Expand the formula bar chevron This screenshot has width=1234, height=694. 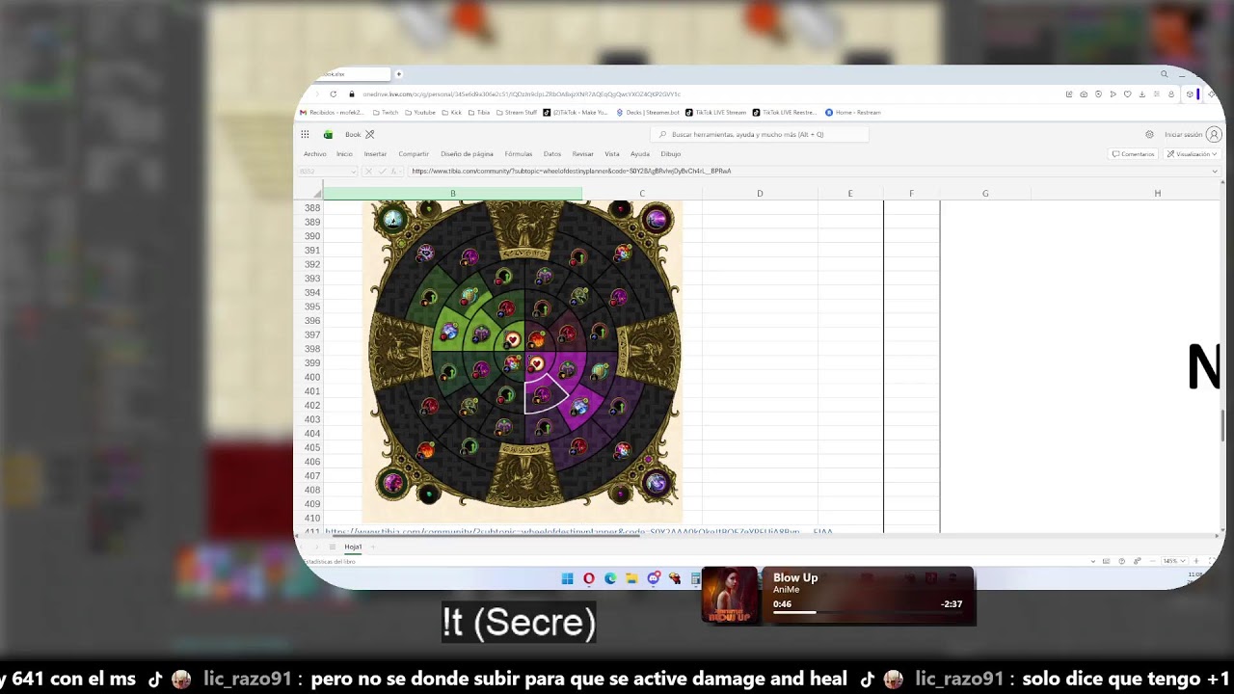click(x=1215, y=172)
